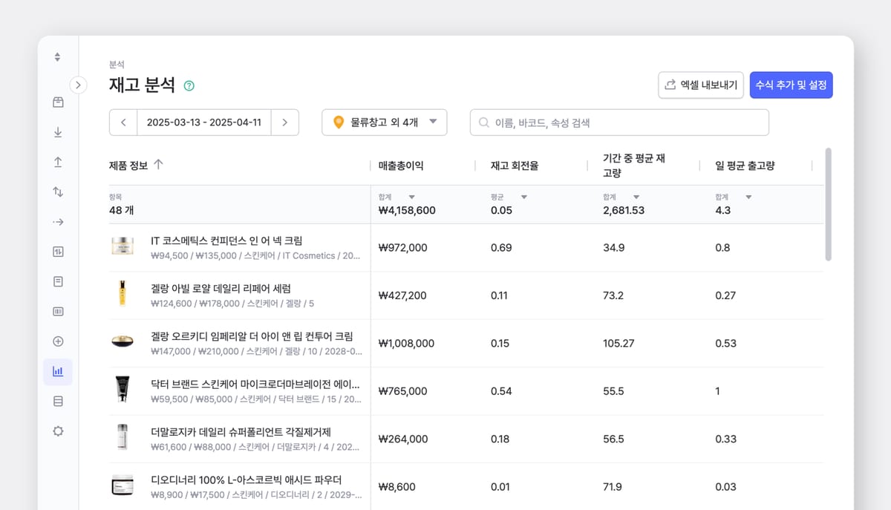Click the circled plus icon in sidebar
This screenshot has width=891, height=510.
(58, 341)
